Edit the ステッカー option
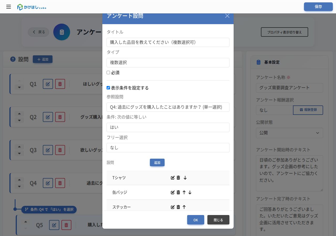The width and height of the screenshot is (336, 236). tap(173, 207)
